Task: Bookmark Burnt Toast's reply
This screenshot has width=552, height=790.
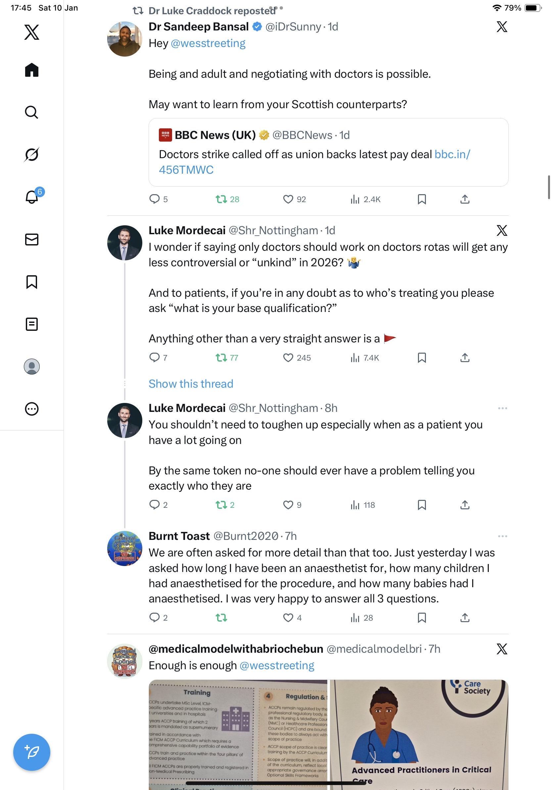Action: pos(422,618)
